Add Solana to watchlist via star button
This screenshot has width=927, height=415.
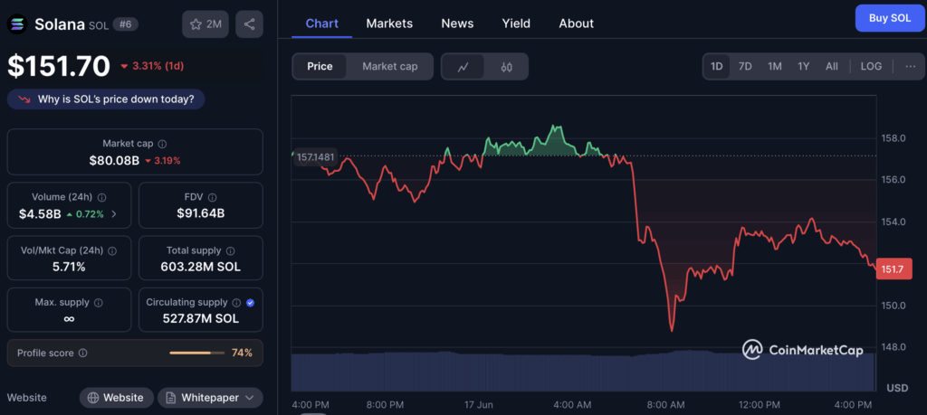pyautogui.click(x=205, y=24)
